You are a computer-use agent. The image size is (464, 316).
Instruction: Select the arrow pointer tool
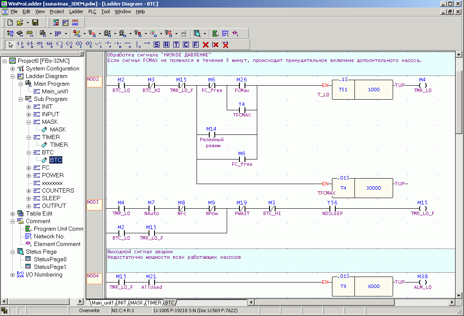pyautogui.click(x=11, y=45)
